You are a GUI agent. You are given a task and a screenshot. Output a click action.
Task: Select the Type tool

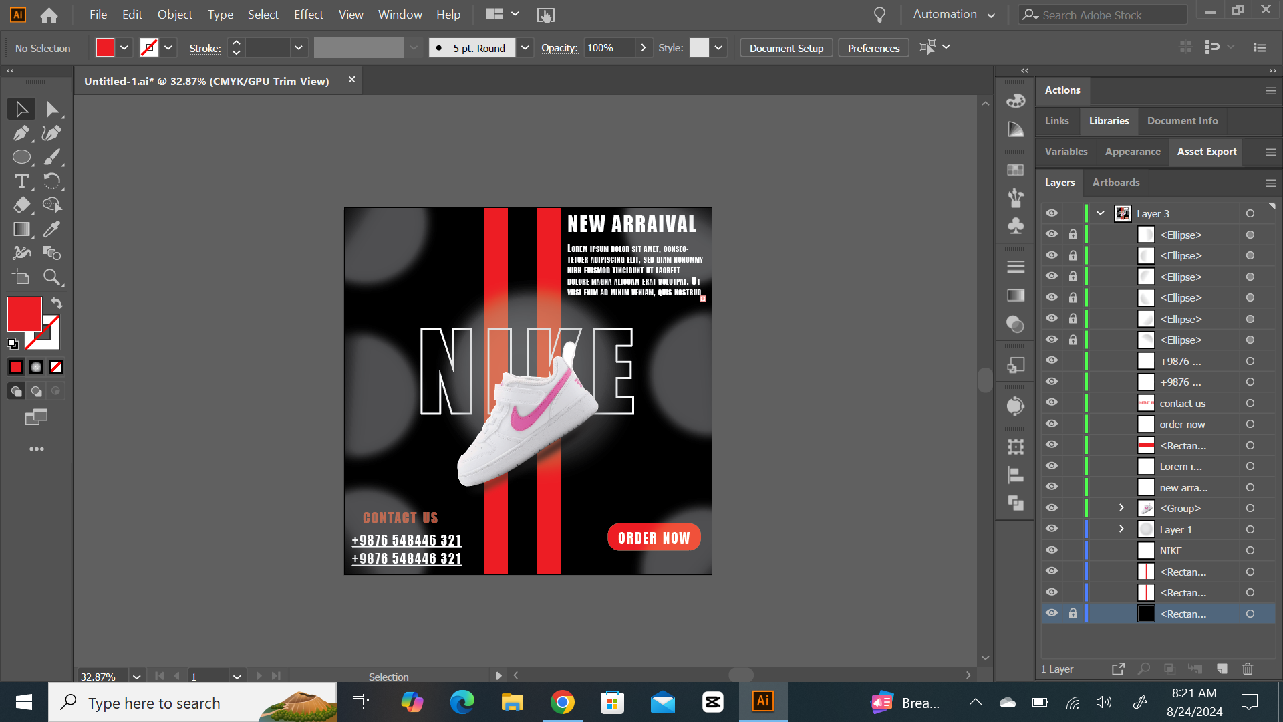(x=21, y=181)
